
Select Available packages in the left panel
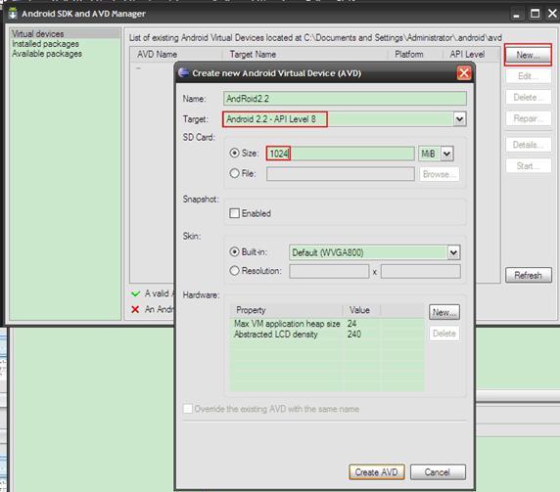click(x=47, y=54)
